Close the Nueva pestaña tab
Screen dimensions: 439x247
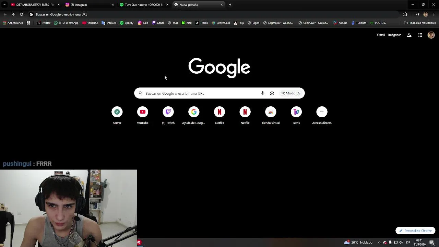point(222,5)
